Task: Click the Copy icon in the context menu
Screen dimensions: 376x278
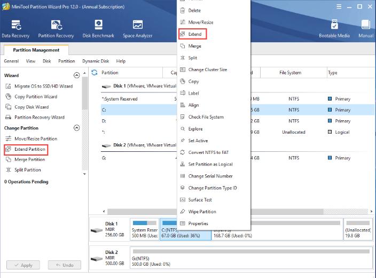Action: click(183, 81)
